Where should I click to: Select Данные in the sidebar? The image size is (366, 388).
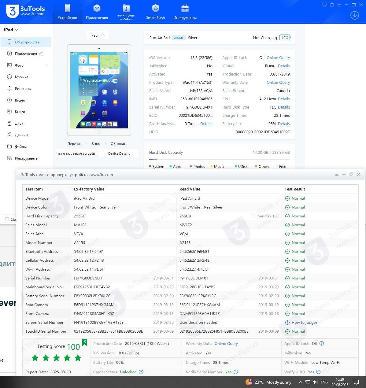point(26,135)
